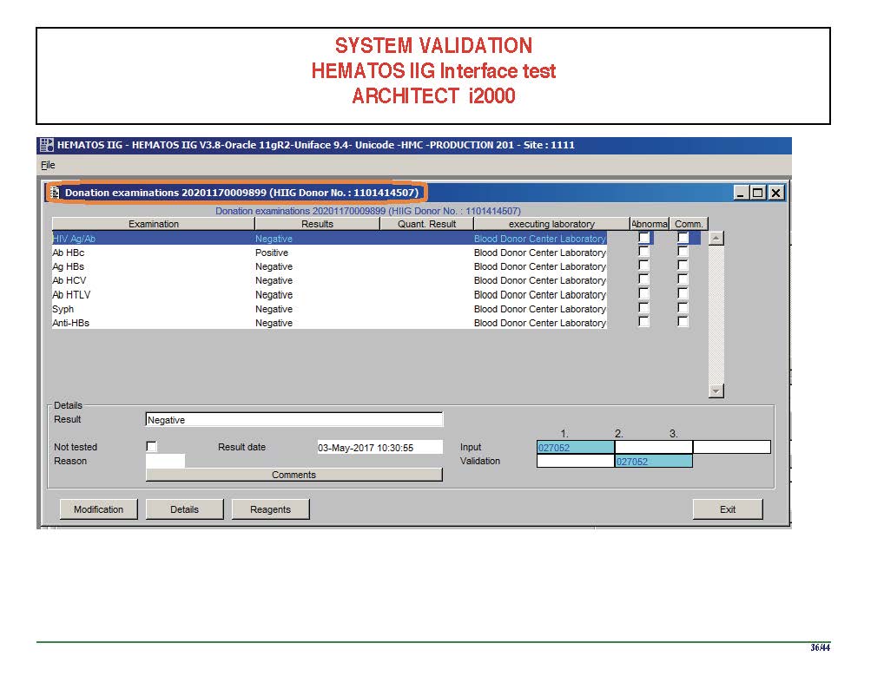Open the Comments button
Screen dimensions: 884x689
tap(294, 475)
